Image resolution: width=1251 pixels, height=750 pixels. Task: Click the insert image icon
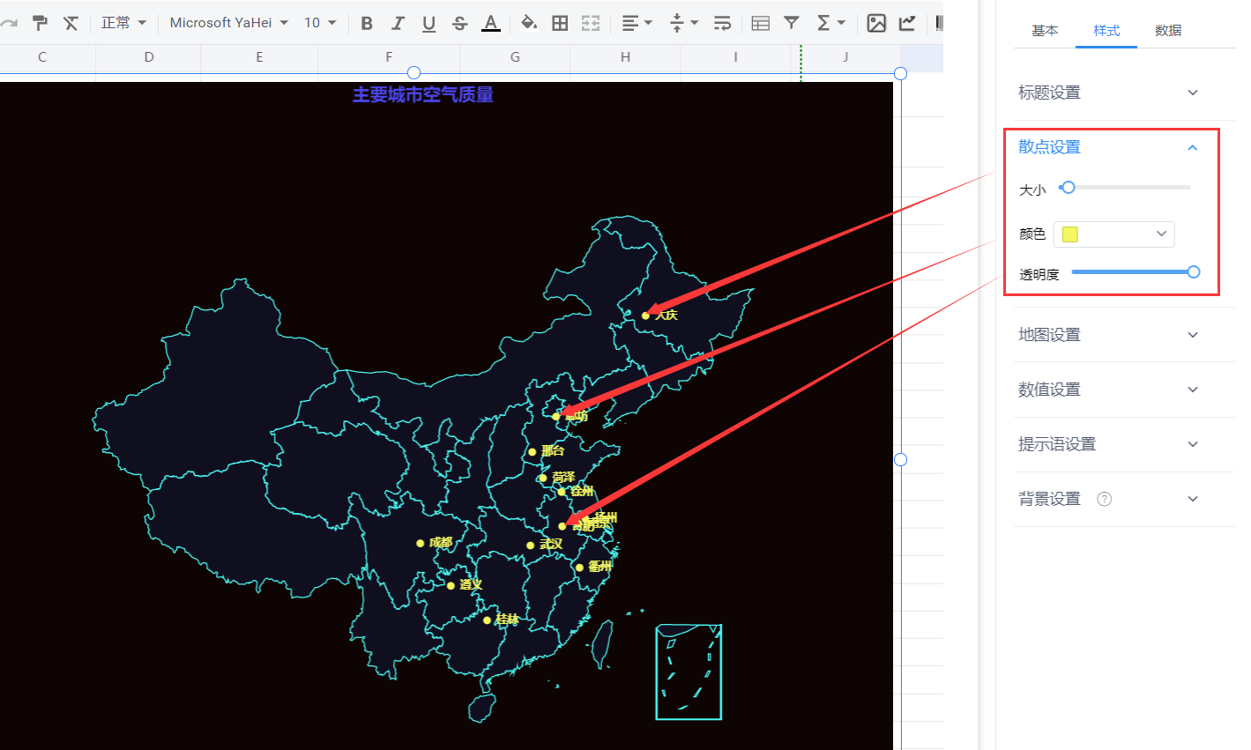point(876,23)
